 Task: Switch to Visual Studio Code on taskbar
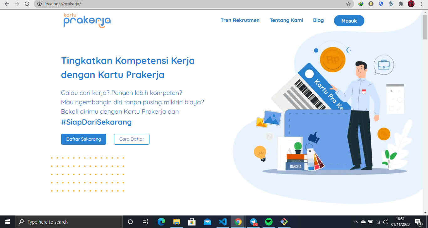(222, 222)
